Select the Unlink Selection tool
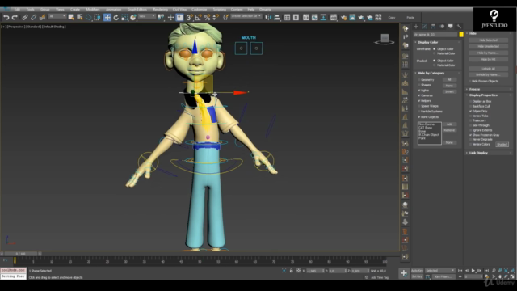The width and height of the screenshot is (517, 291). (x=33, y=18)
